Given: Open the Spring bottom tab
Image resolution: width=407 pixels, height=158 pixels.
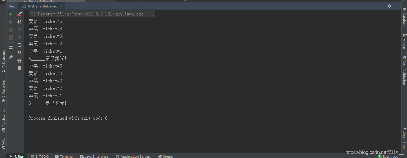Looking at the screenshot, I should click(166, 156).
